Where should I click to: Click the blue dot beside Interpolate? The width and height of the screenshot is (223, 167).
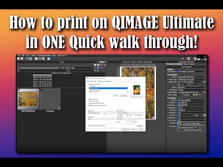pyautogui.click(x=177, y=108)
